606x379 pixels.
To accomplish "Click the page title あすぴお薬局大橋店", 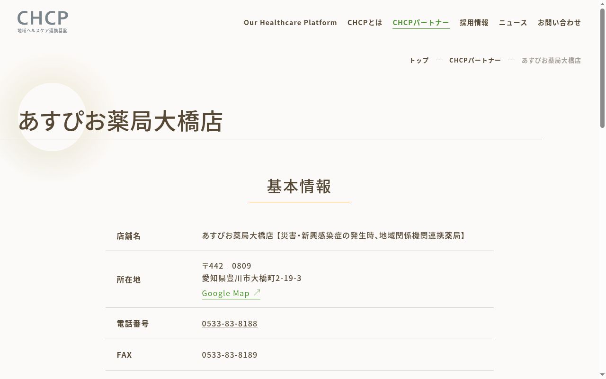I will click(120, 121).
